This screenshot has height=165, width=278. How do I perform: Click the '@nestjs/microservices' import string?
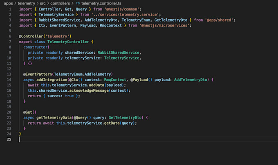pyautogui.click(x=164, y=25)
